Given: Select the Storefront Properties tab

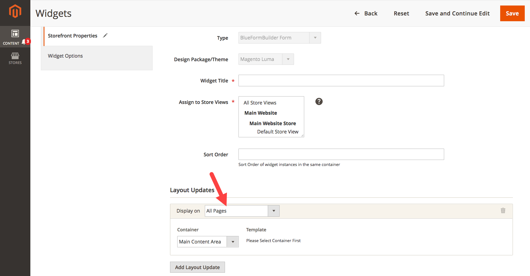Looking at the screenshot, I should [x=73, y=36].
